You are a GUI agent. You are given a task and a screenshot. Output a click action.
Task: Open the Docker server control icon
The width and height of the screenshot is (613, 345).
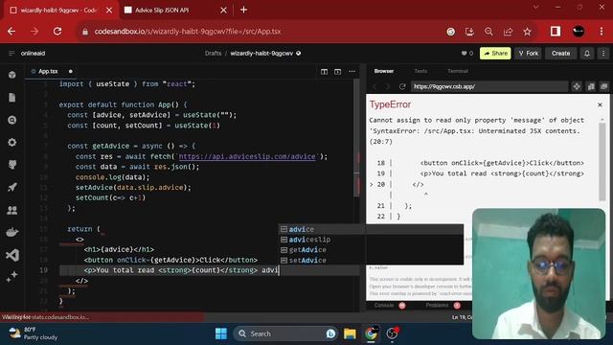[x=12, y=232]
